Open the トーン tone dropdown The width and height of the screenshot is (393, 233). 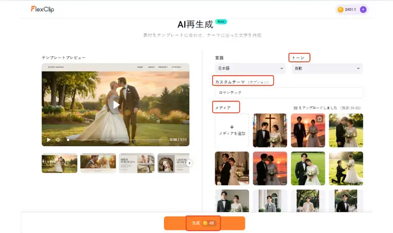[x=327, y=68]
